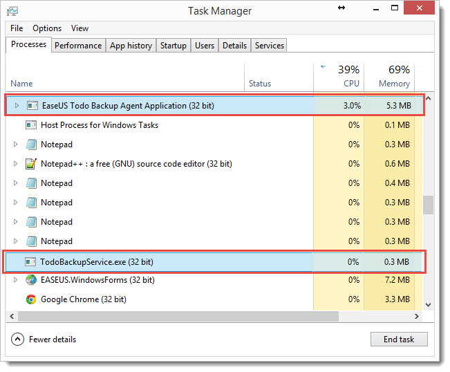Sort processes by the Name column header
Image resolution: width=450 pixels, height=372 pixels.
[x=125, y=77]
